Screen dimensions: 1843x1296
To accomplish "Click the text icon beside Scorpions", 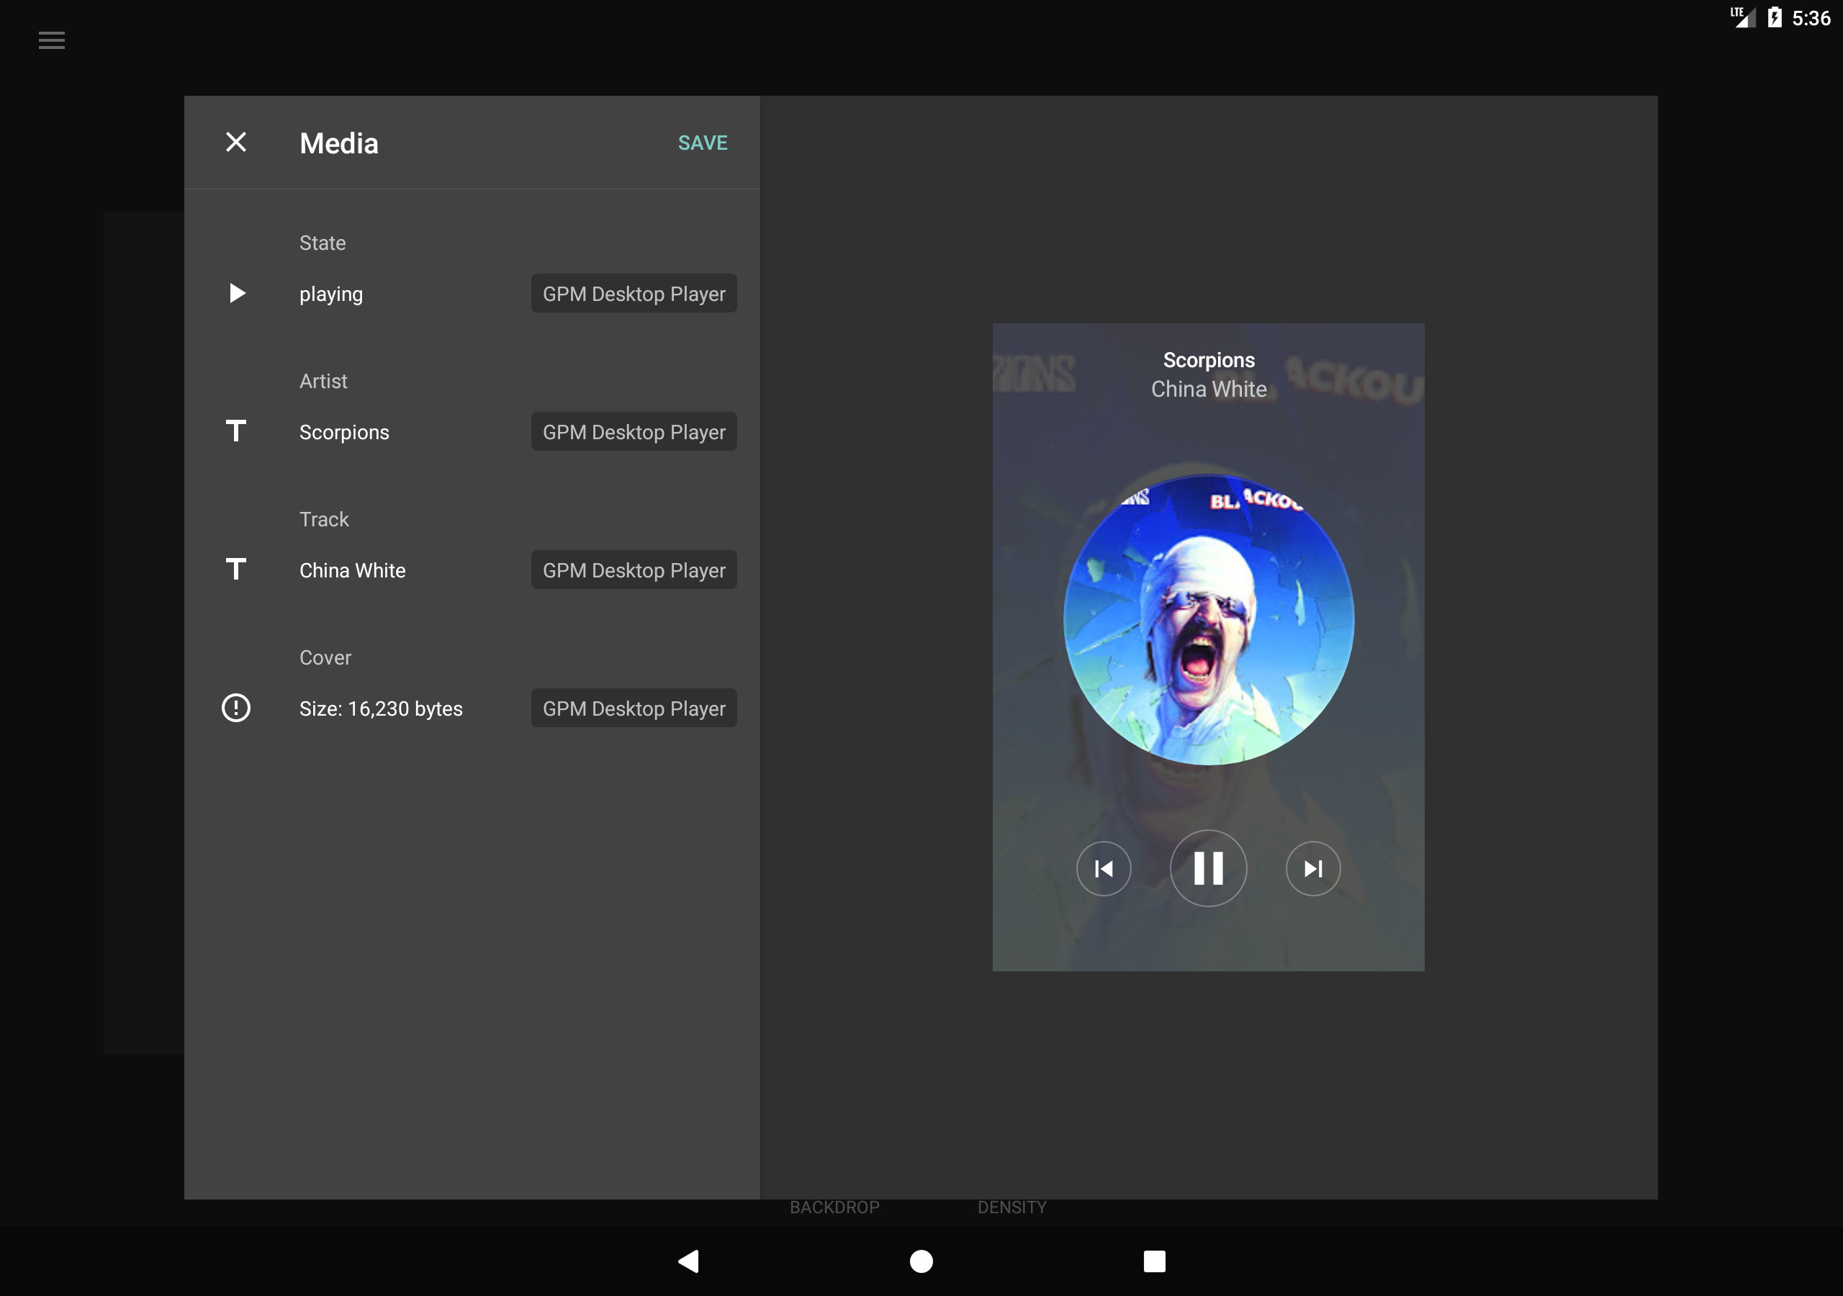I will [236, 431].
